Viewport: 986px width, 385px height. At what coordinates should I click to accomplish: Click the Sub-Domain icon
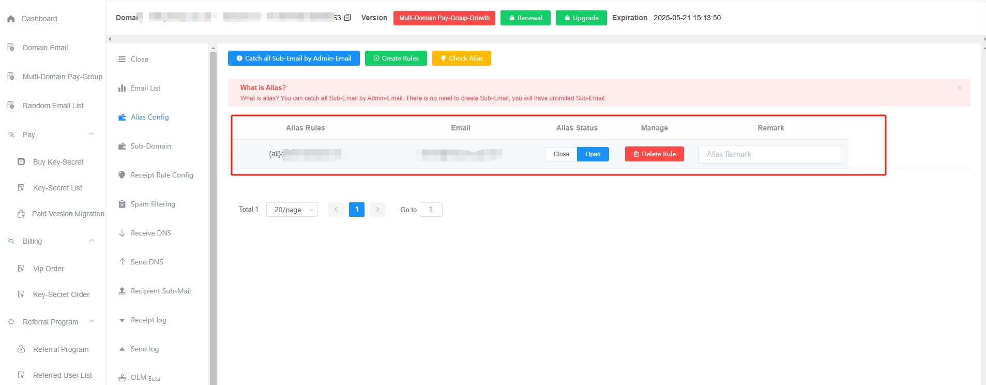(122, 146)
